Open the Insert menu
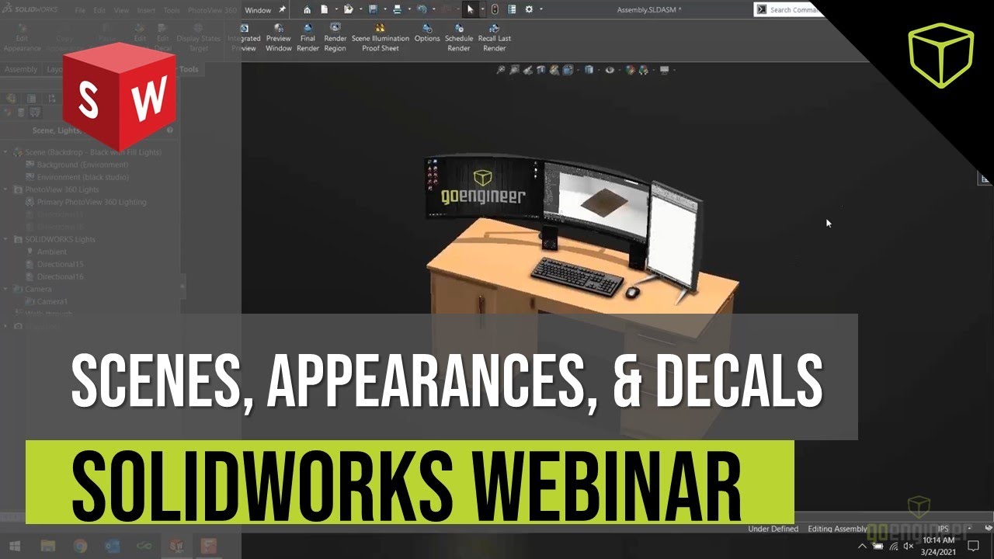994x559 pixels. pyautogui.click(x=147, y=11)
